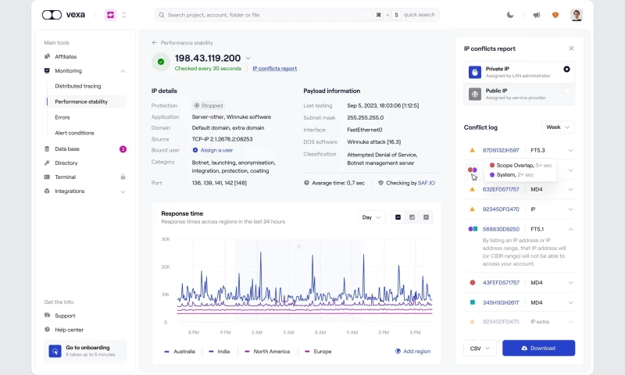The image size is (625, 375).
Task: Go back using Performance stability arrow
Action: pos(155,43)
